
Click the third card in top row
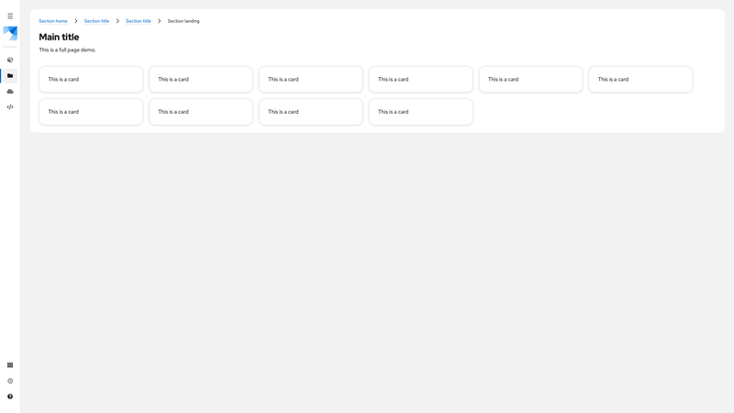click(x=311, y=80)
